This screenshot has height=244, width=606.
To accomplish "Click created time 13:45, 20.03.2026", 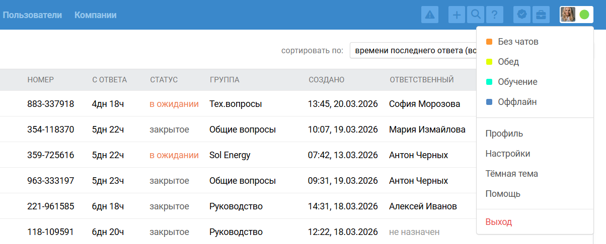I will pyautogui.click(x=343, y=104).
